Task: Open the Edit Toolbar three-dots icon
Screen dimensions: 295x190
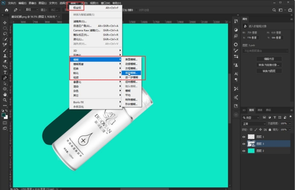Action: 5,105
